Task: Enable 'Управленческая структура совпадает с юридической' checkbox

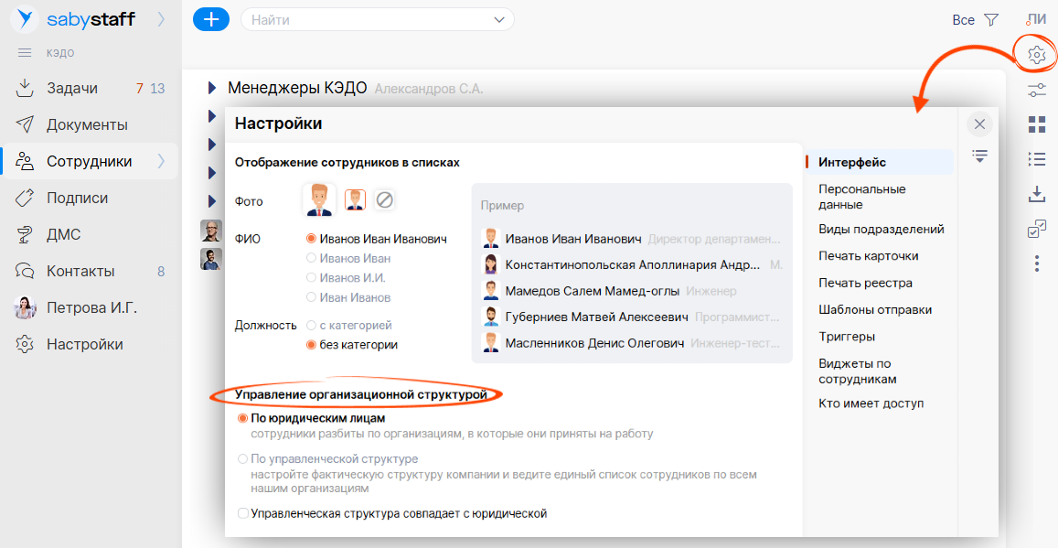Action: click(243, 514)
